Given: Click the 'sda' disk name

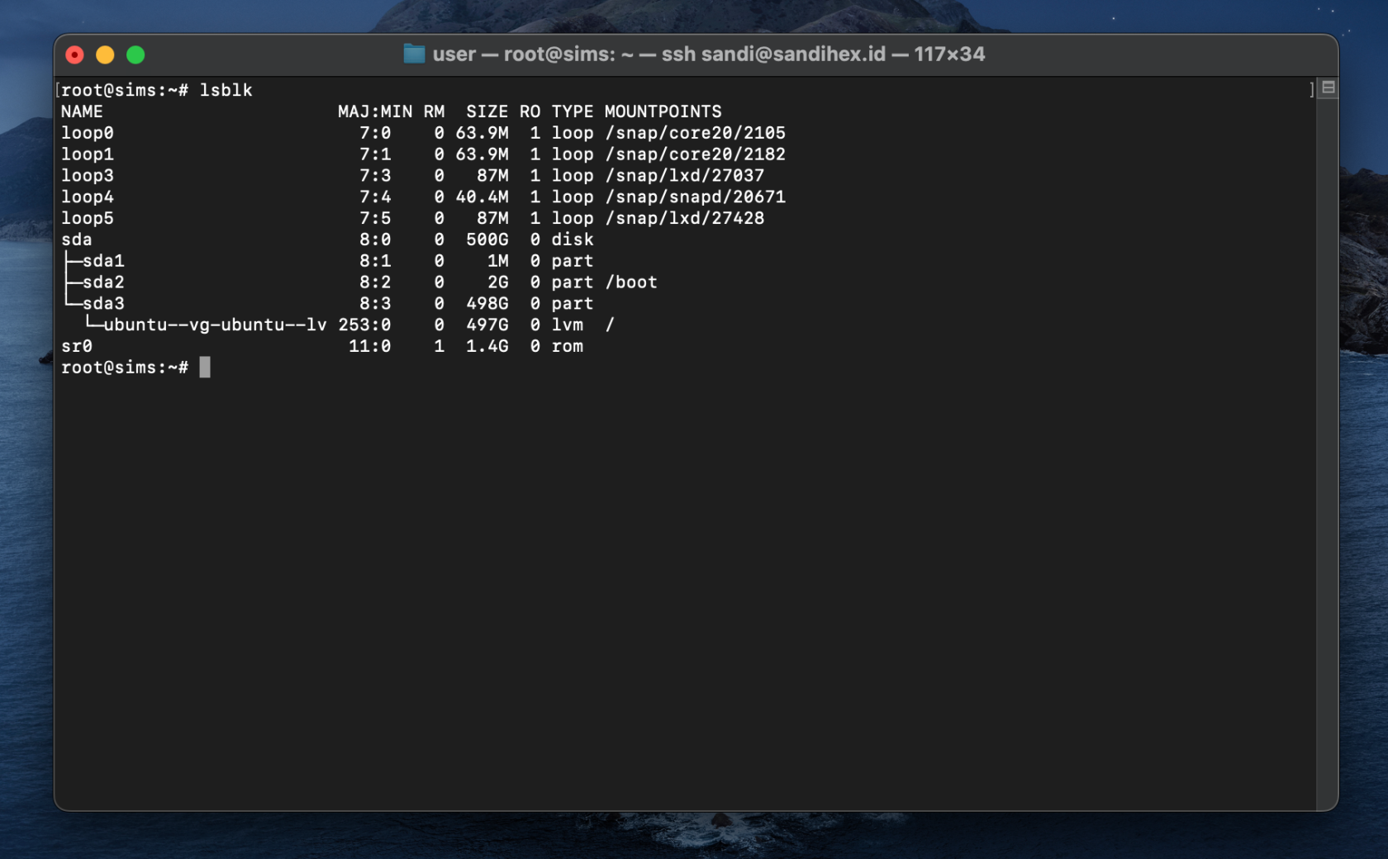Looking at the screenshot, I should coord(76,240).
